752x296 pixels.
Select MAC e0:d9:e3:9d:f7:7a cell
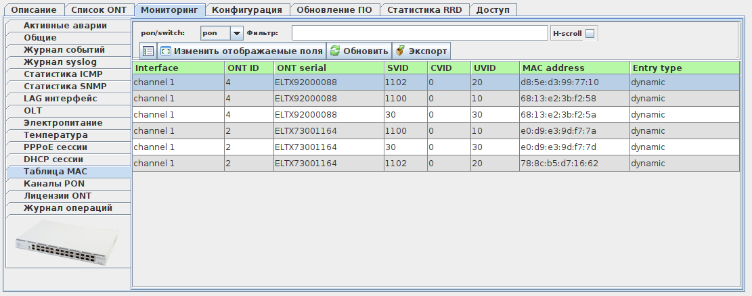(x=575, y=131)
